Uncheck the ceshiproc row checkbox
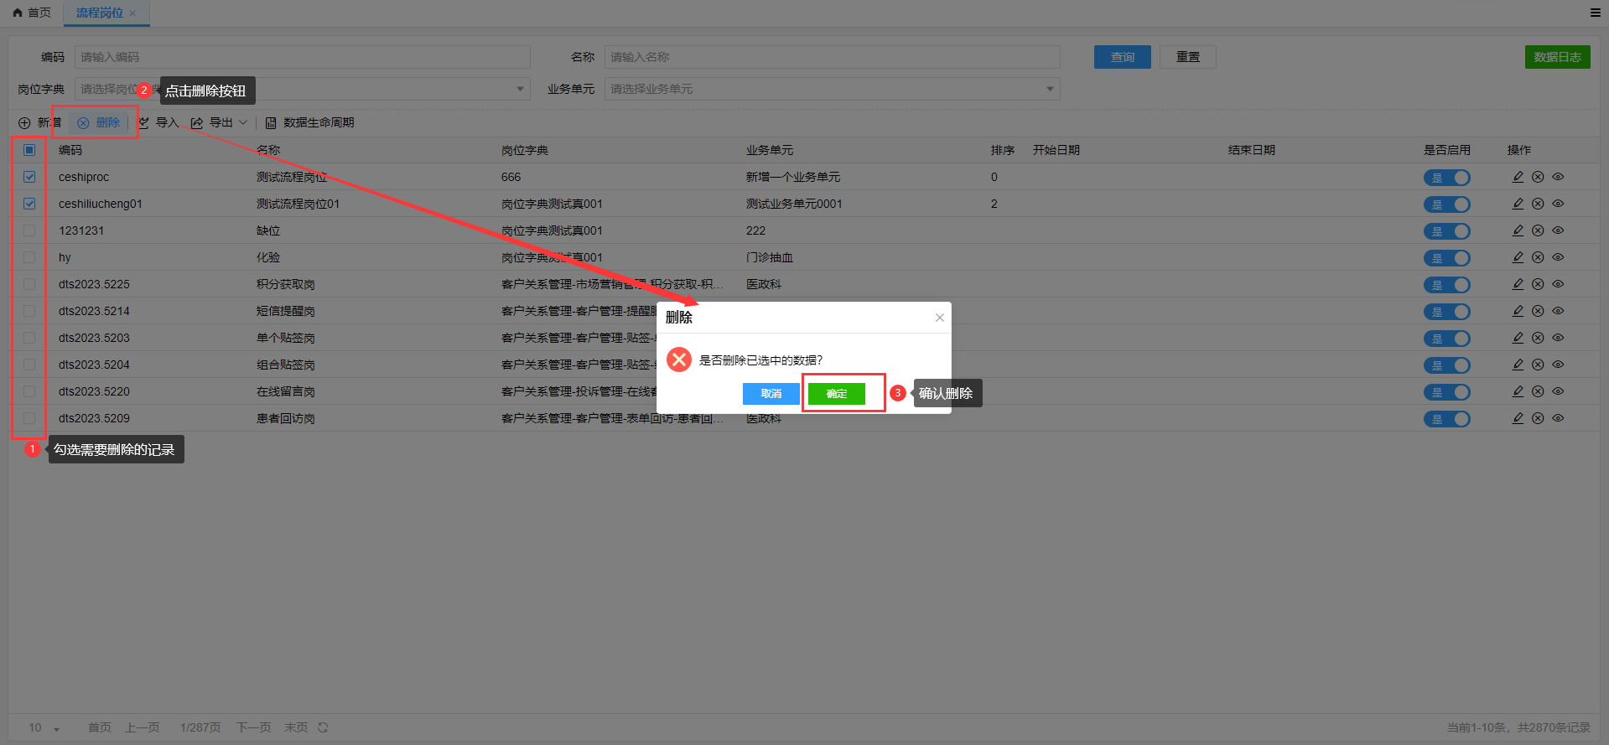This screenshot has width=1609, height=745. (x=29, y=177)
